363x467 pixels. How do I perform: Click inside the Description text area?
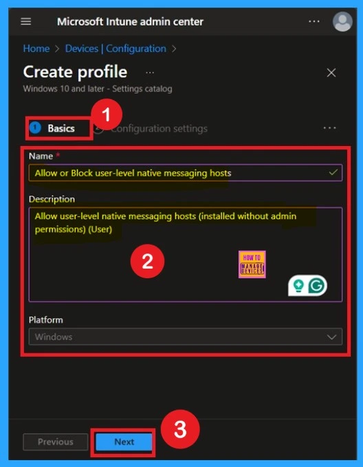186,255
